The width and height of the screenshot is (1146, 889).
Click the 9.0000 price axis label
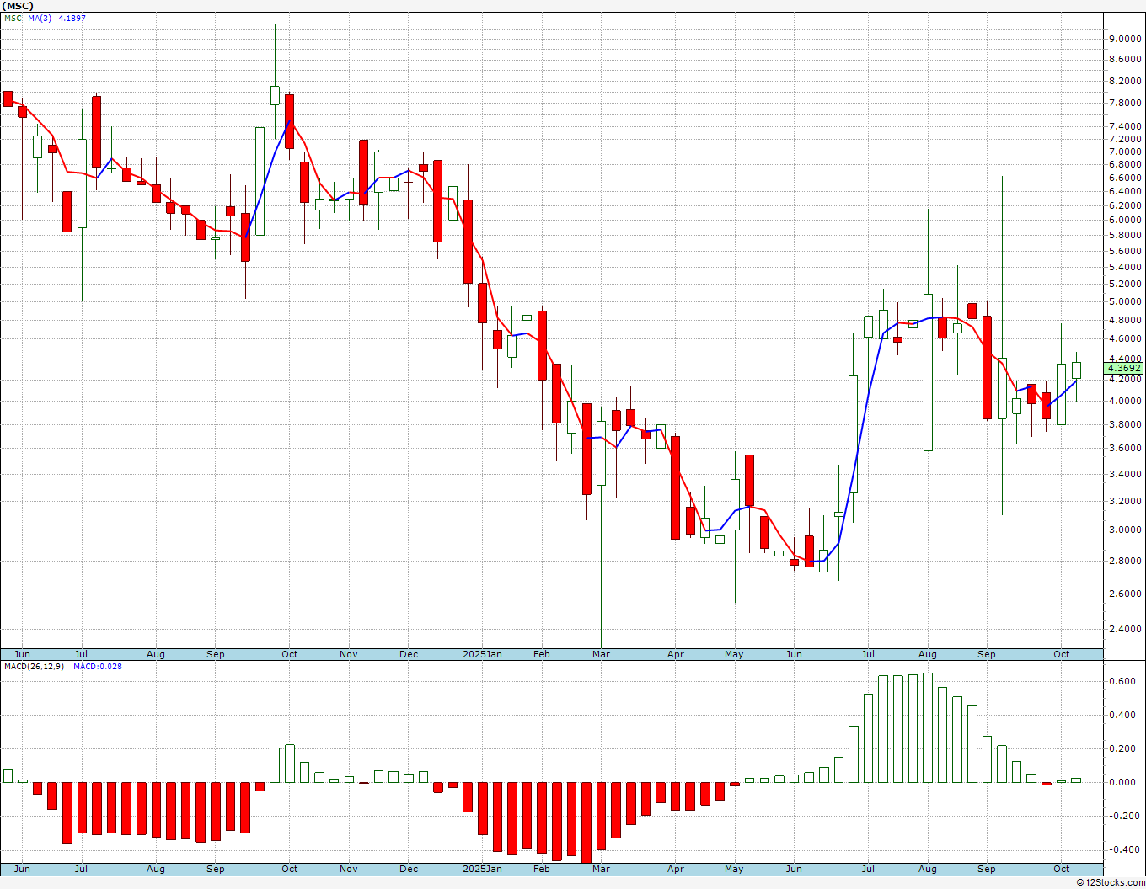(1127, 39)
